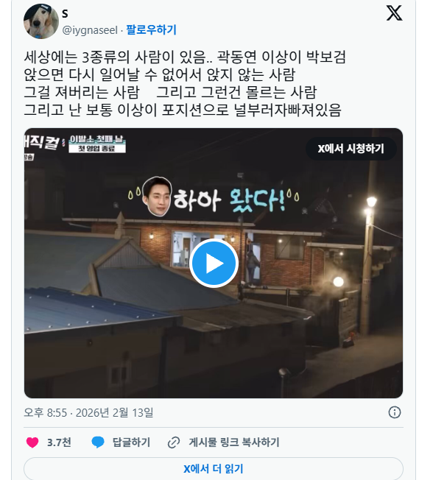Click the 하아 왔다! caption in video
Image resolution: width=433 pixels, height=480 pixels.
pos(230,200)
